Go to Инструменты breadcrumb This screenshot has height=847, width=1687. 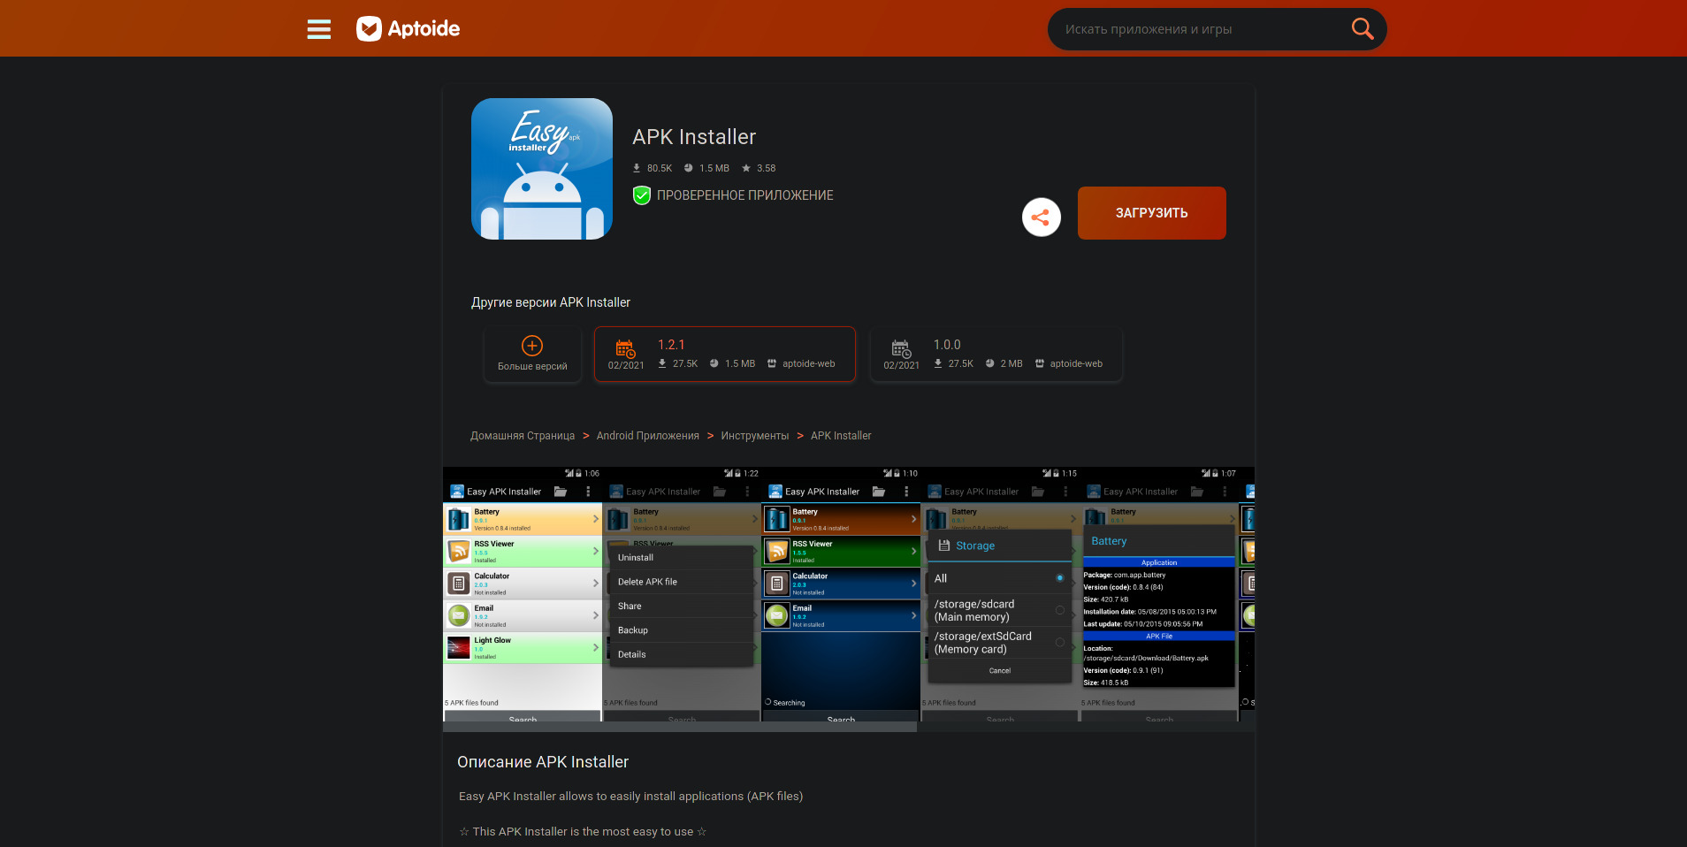click(755, 436)
